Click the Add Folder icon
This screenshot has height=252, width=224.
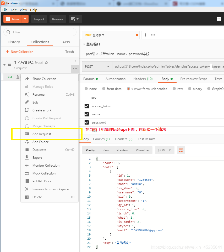tap(27, 142)
